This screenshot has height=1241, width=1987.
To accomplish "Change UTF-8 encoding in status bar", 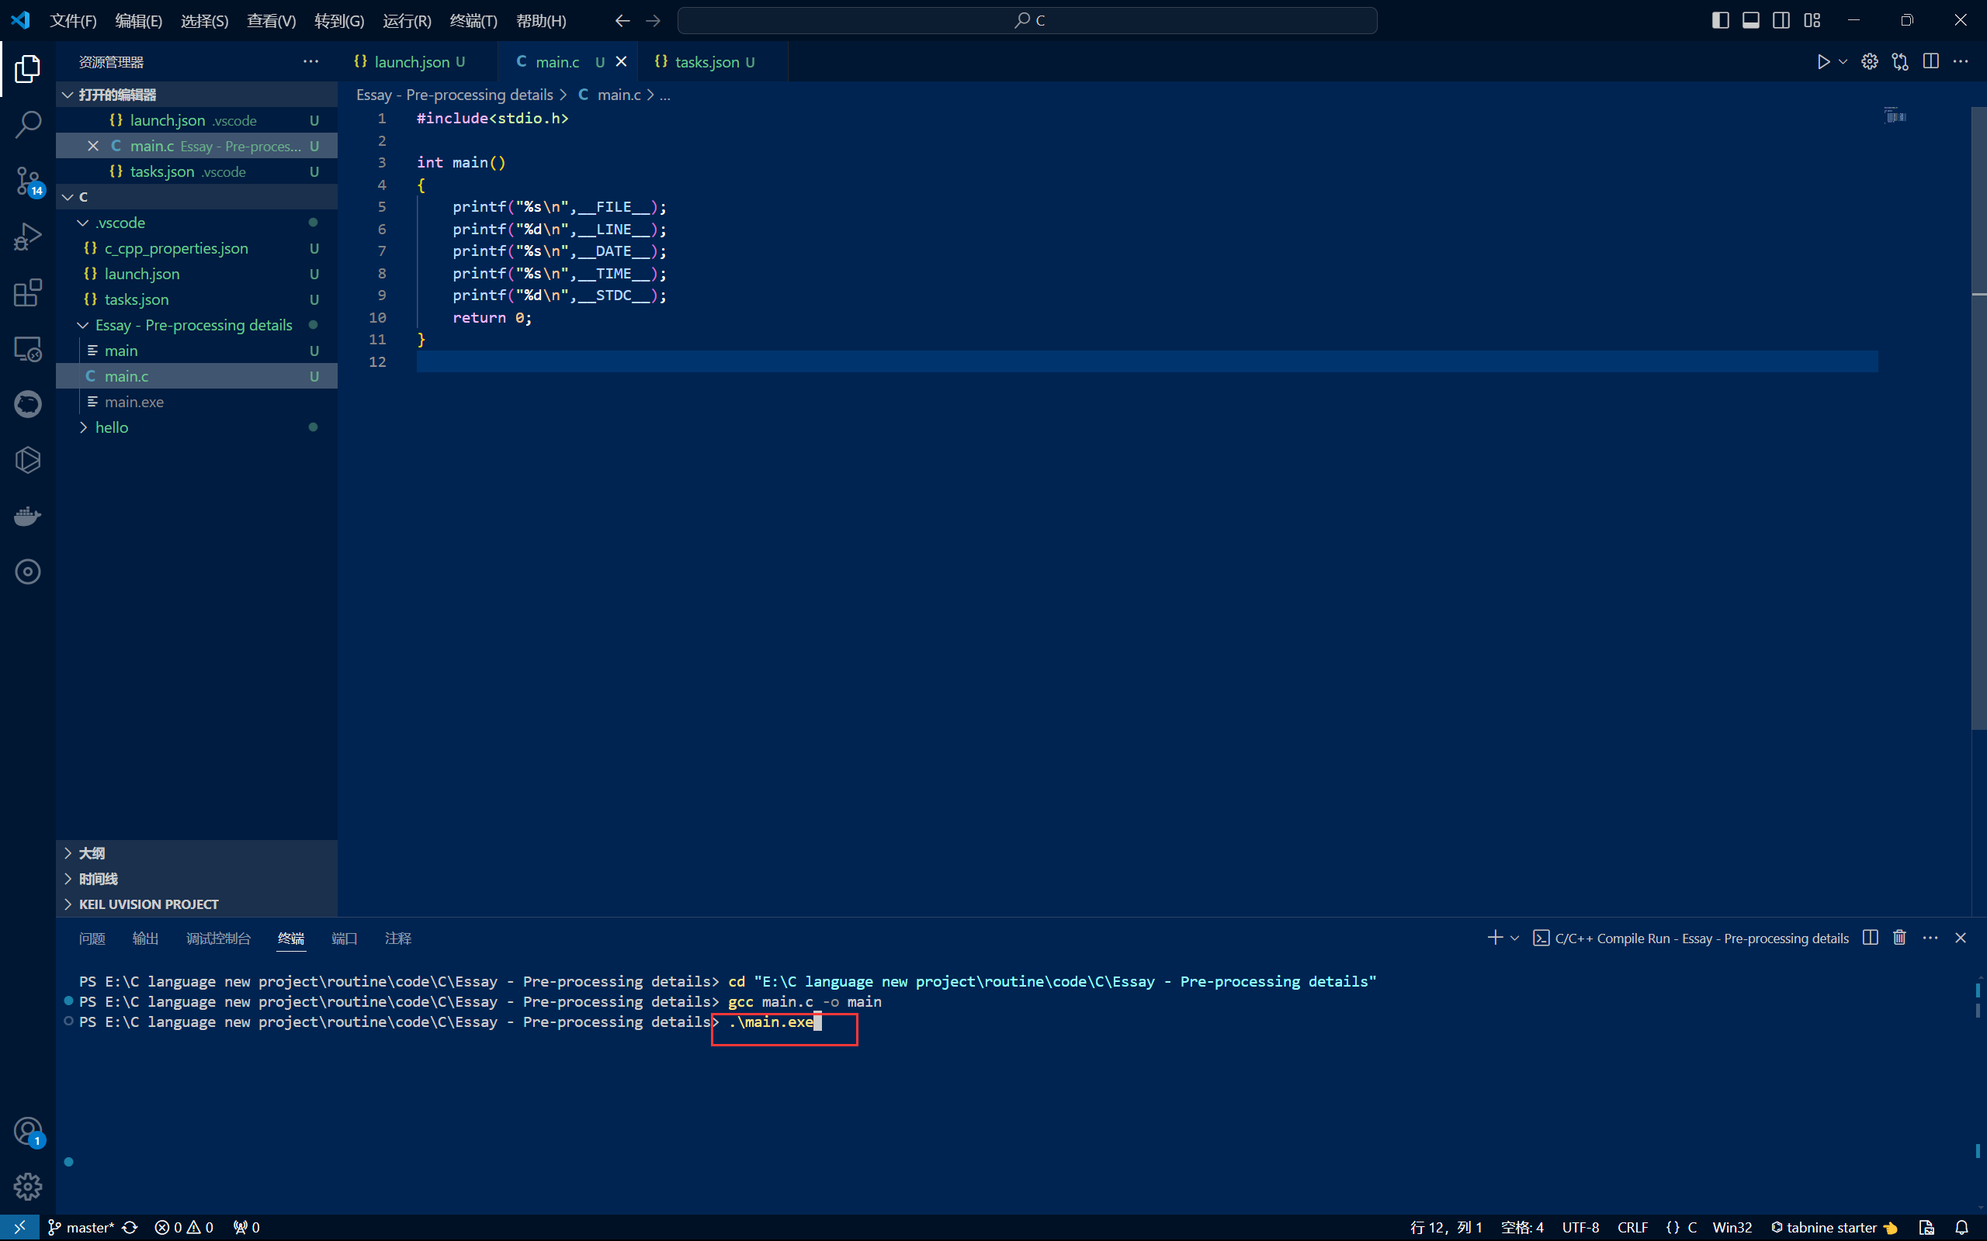I will coord(1580,1227).
